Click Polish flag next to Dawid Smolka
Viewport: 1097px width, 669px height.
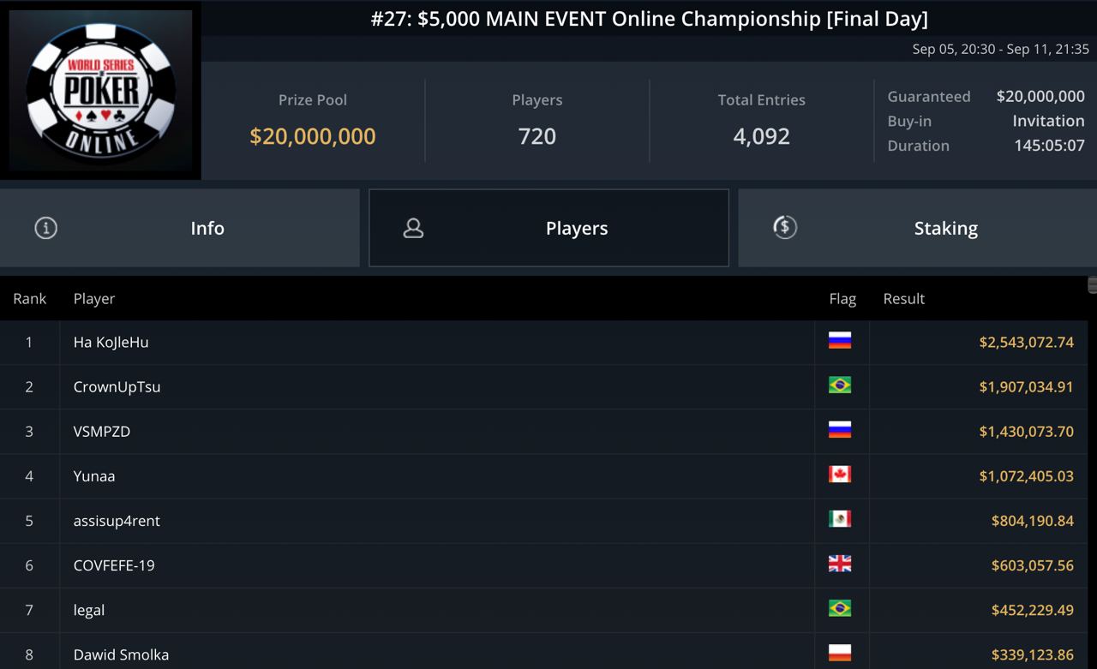pos(840,654)
